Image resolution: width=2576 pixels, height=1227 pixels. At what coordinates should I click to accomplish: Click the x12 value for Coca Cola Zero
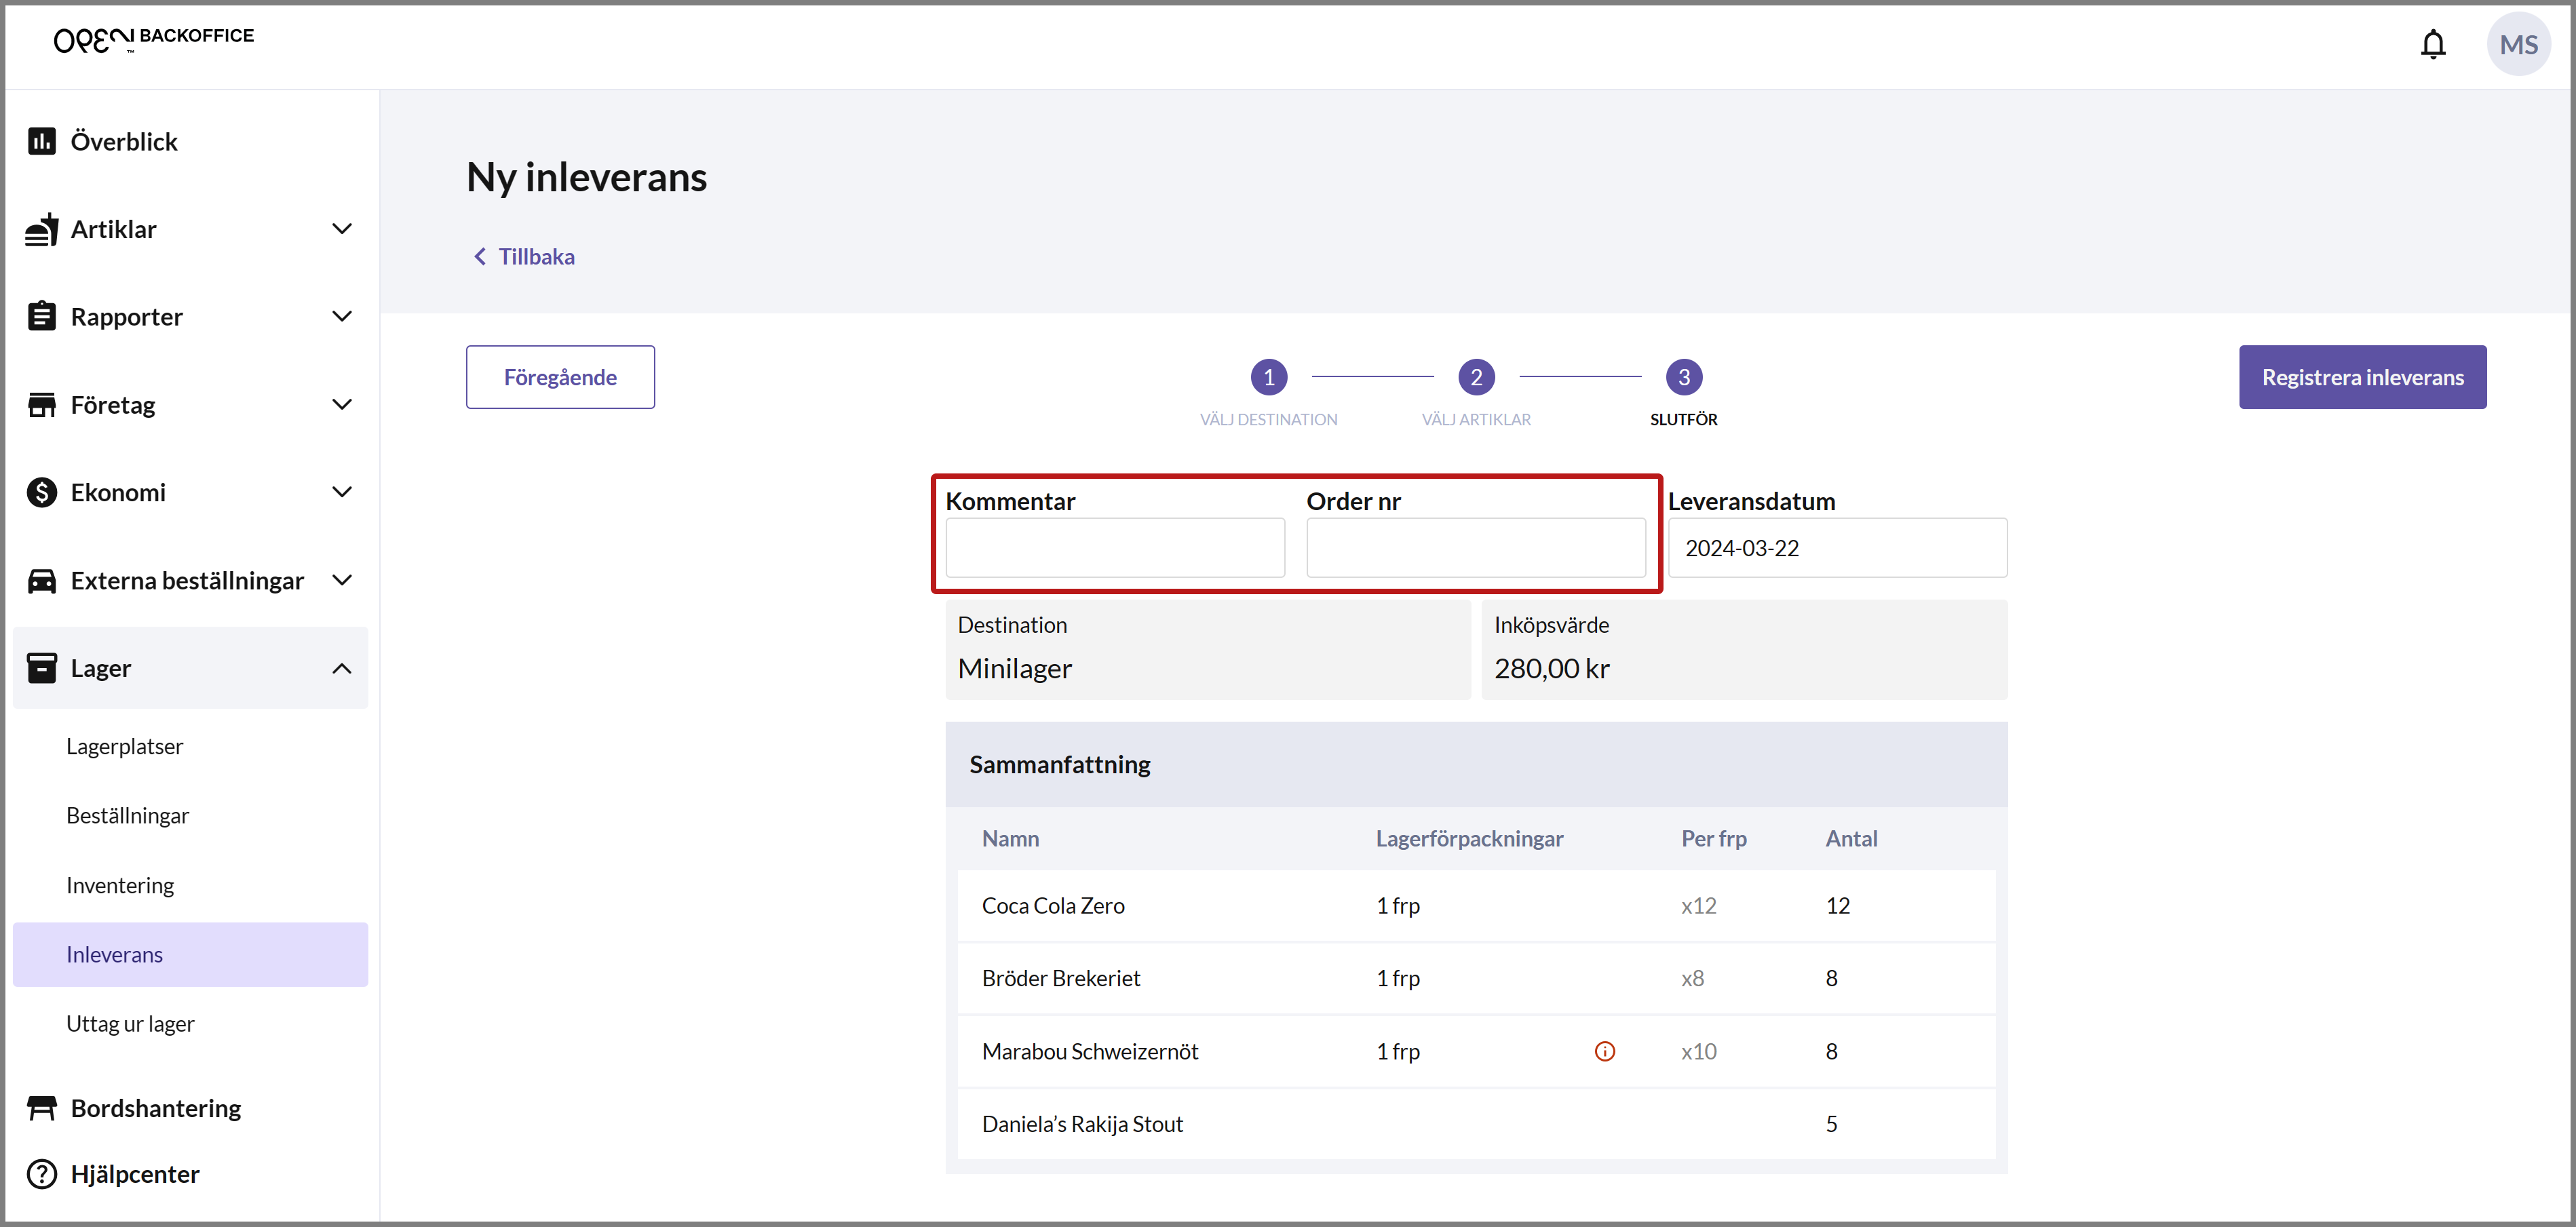click(x=1698, y=905)
